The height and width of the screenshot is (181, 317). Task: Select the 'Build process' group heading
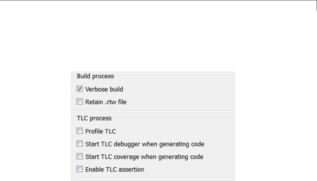point(95,76)
